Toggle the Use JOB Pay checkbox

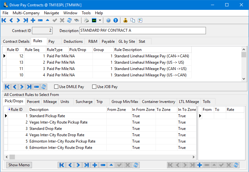click(94, 87)
